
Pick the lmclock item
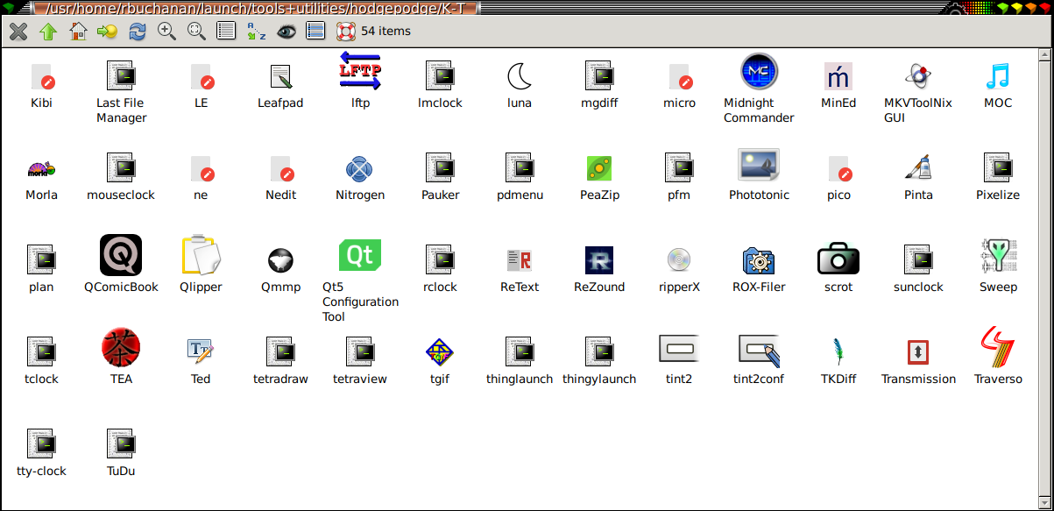click(x=440, y=76)
